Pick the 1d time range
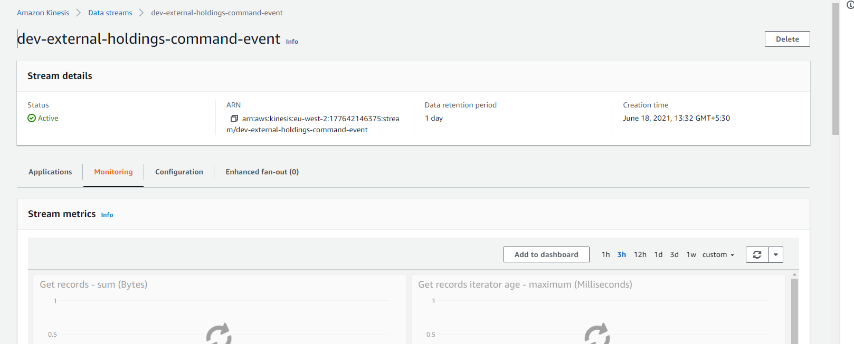854x344 pixels. 658,254
